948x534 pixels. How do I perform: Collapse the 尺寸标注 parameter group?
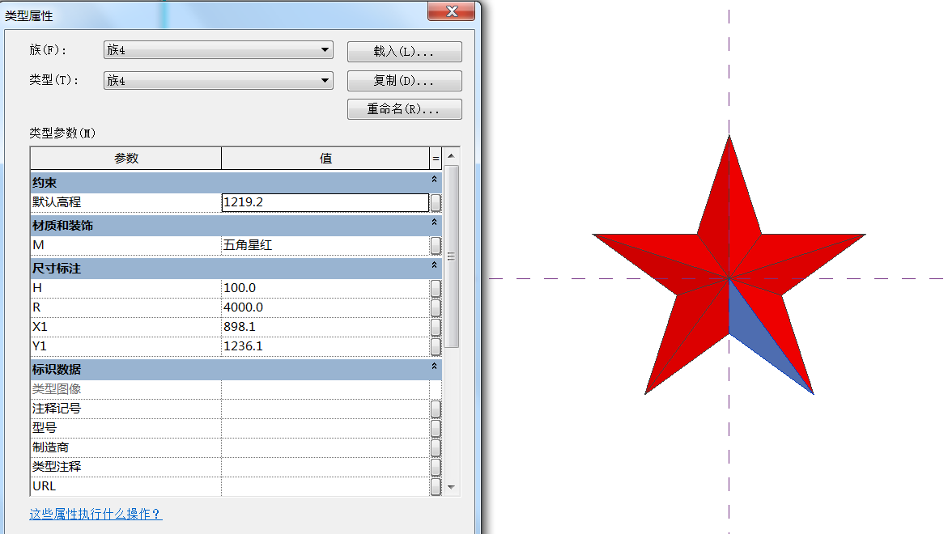(434, 266)
